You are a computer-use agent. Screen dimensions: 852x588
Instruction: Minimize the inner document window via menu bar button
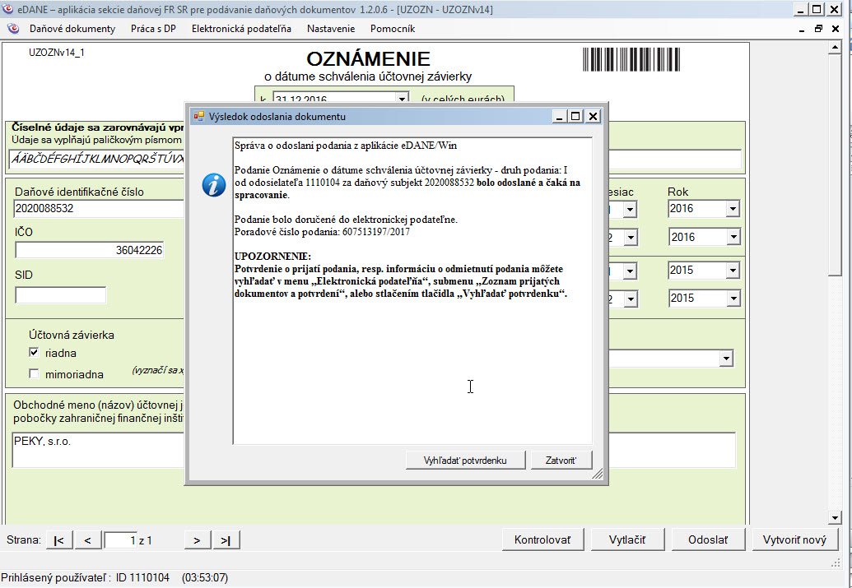tap(803, 29)
